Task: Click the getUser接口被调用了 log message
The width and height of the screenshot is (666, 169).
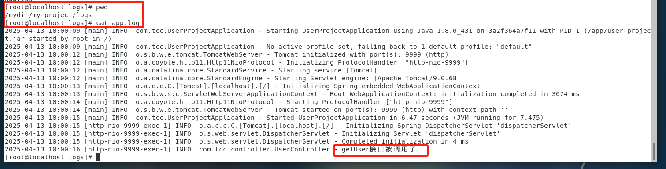Action: click(x=379, y=150)
